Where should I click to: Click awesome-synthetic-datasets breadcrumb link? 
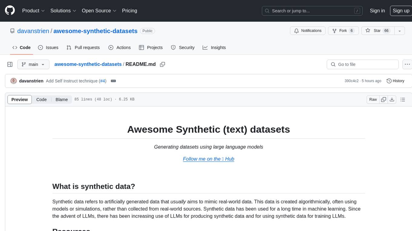point(88,64)
